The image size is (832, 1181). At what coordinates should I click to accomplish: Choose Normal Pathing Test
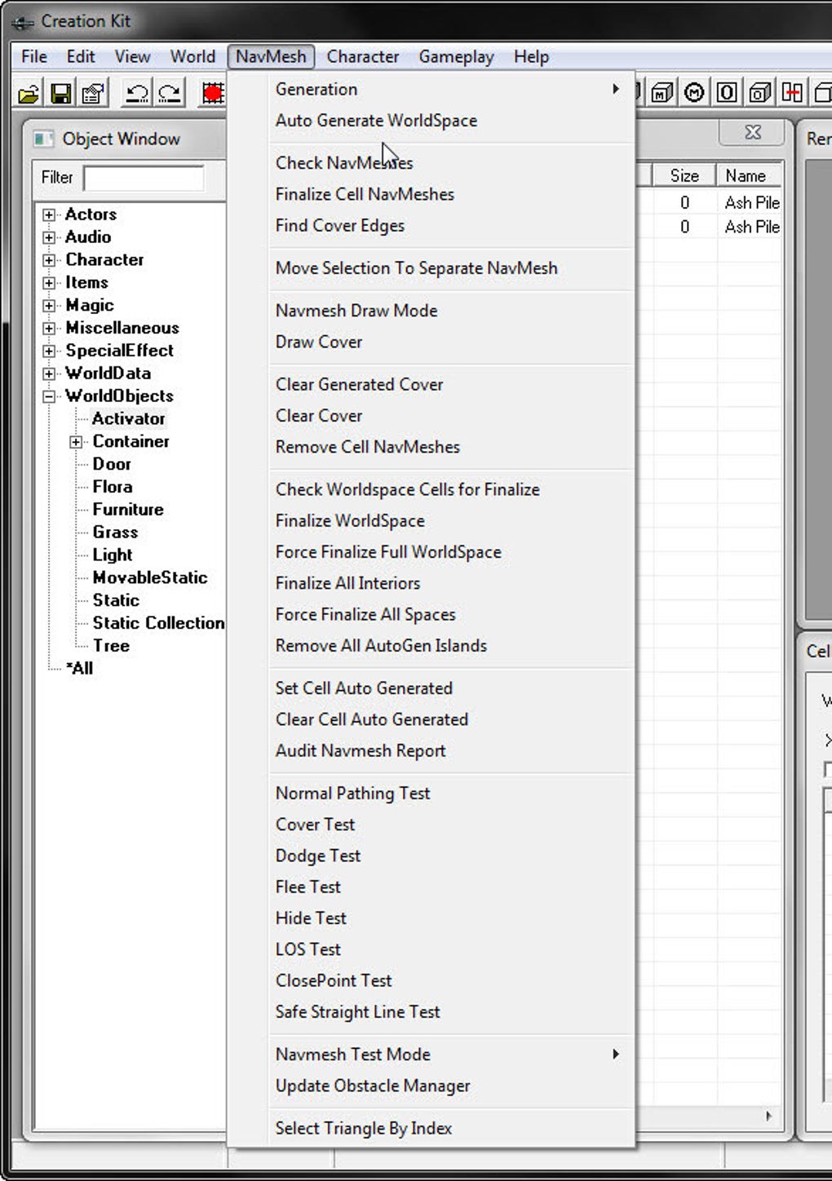coord(452,794)
